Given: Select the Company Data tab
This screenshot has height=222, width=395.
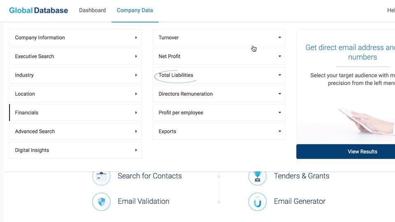Looking at the screenshot, I should [x=135, y=10].
